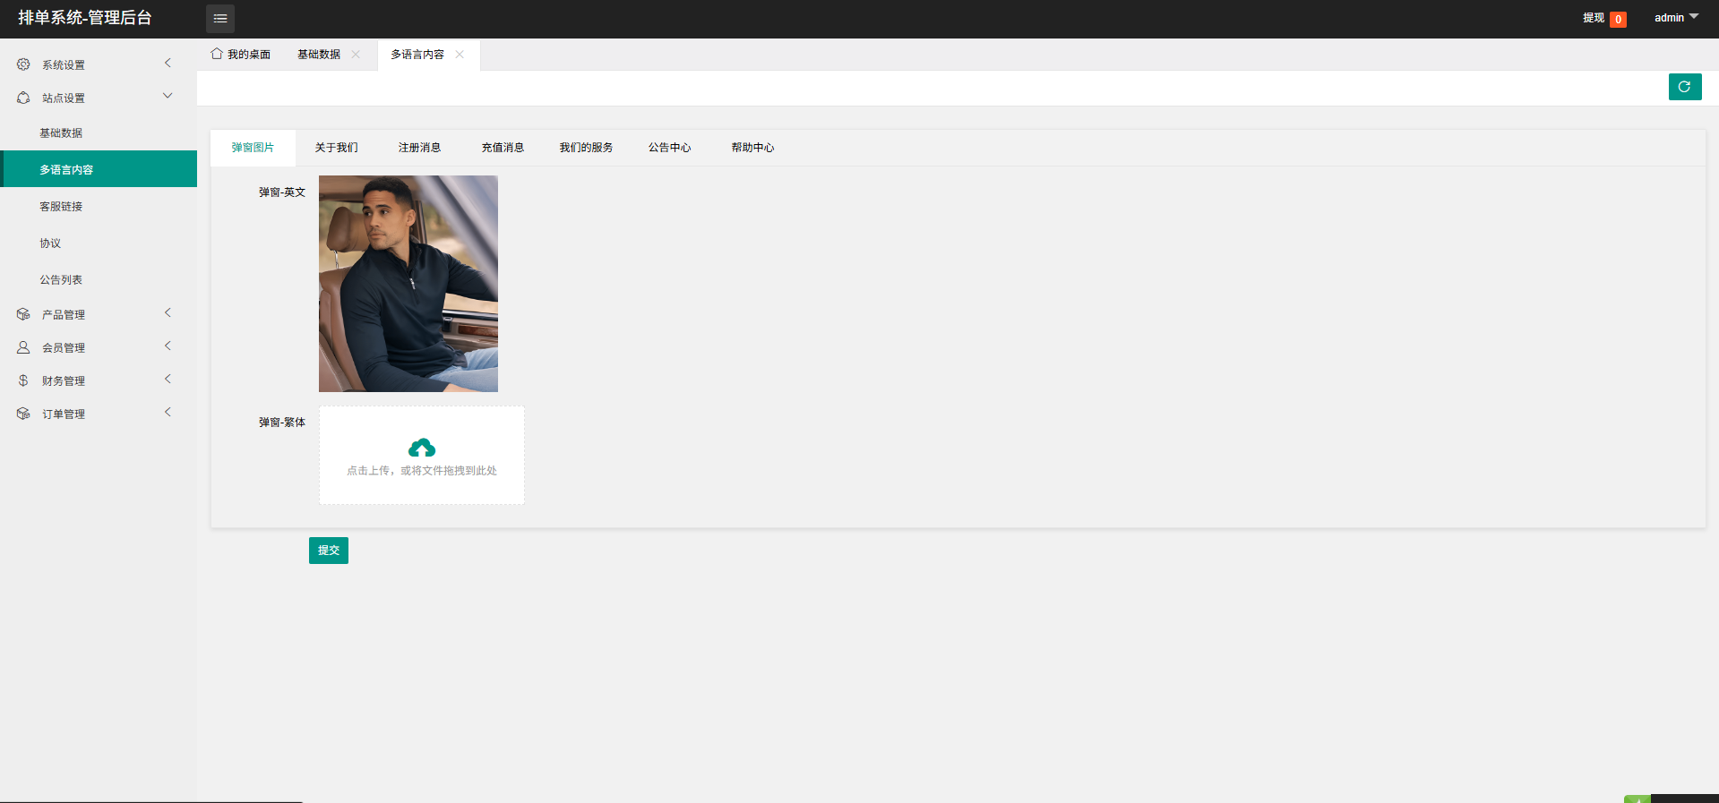Close the 多语言内容 tab
The image size is (1719, 803).
(460, 55)
